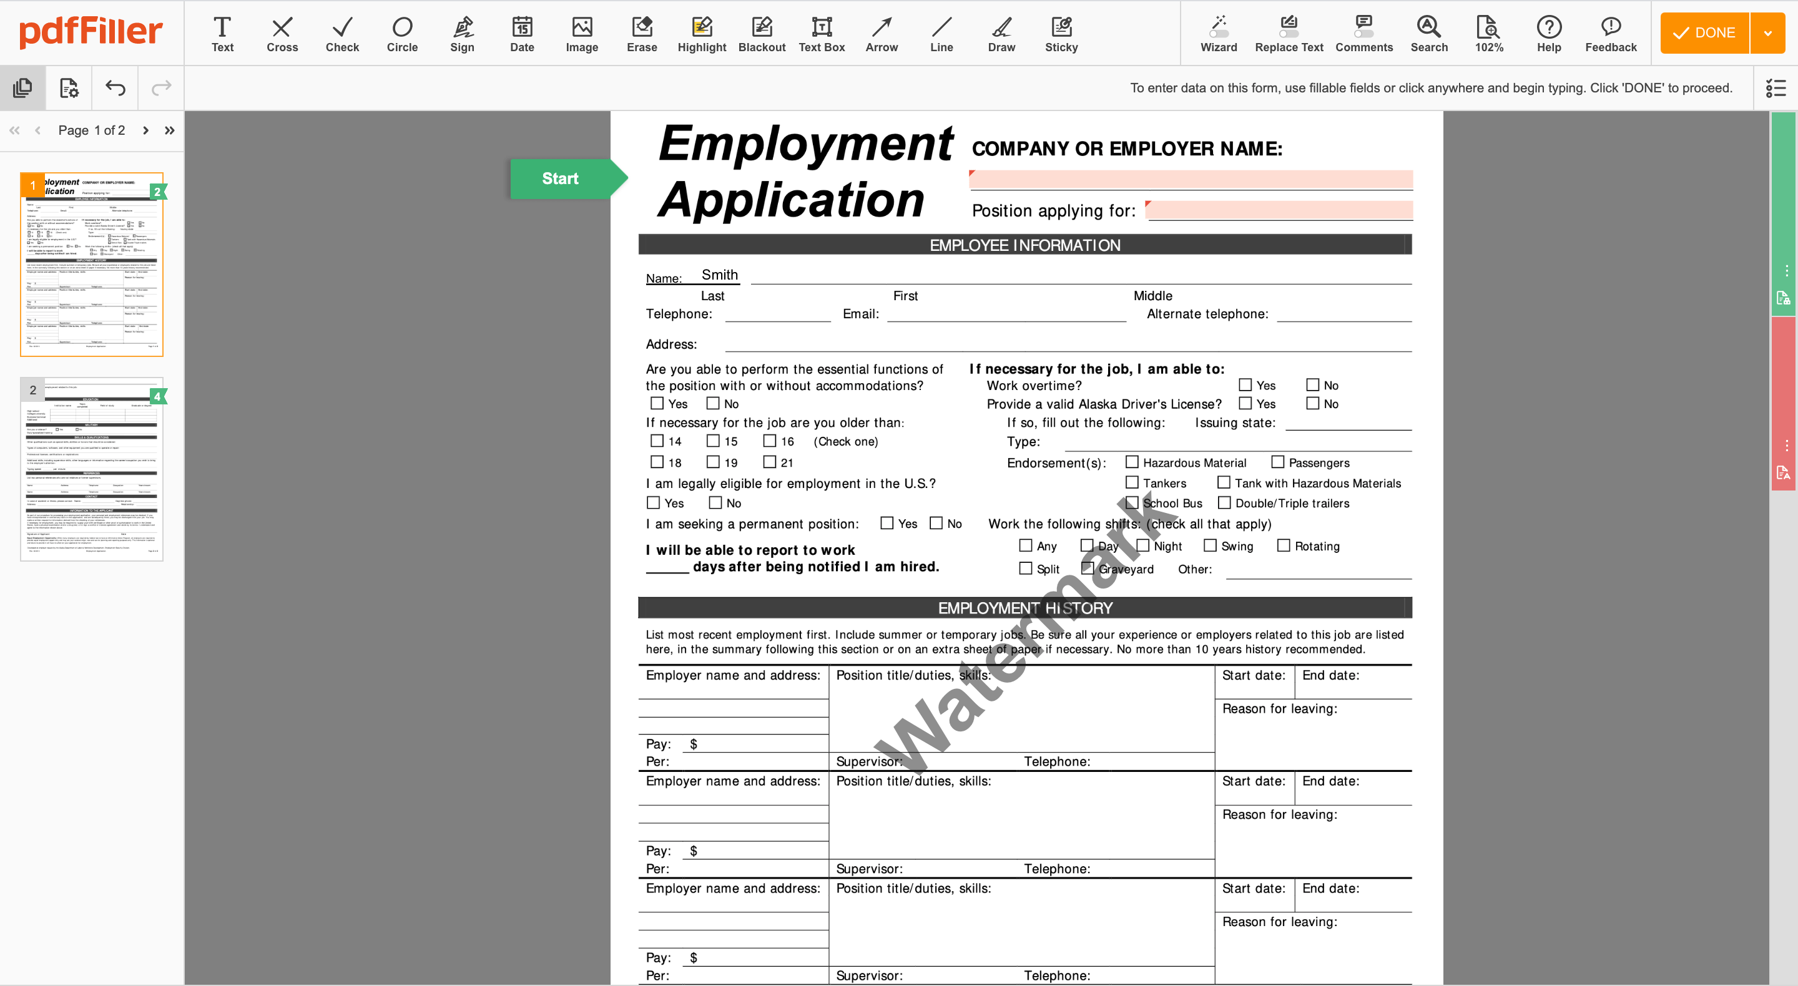Viewport: 1798px width, 986px height.
Task: Click the Address field line
Action: (1068, 344)
